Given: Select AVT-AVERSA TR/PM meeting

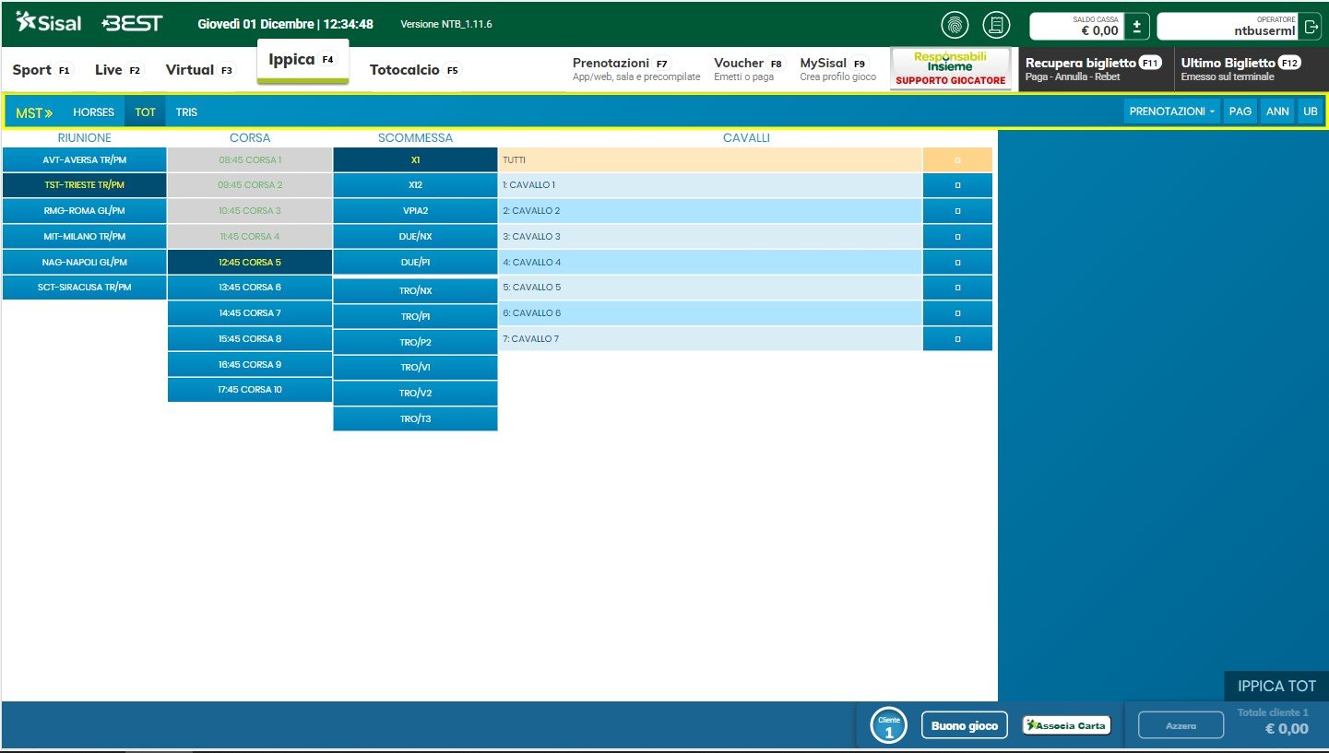Looking at the screenshot, I should pos(84,159).
